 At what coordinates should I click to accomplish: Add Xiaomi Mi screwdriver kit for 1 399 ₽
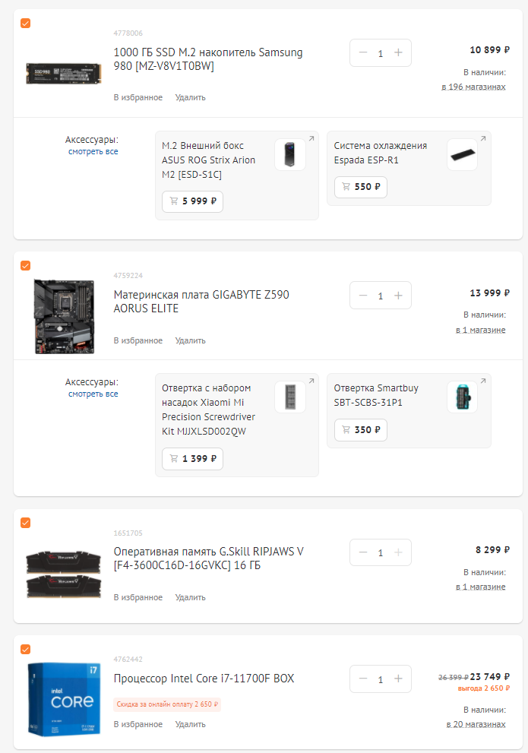click(192, 459)
